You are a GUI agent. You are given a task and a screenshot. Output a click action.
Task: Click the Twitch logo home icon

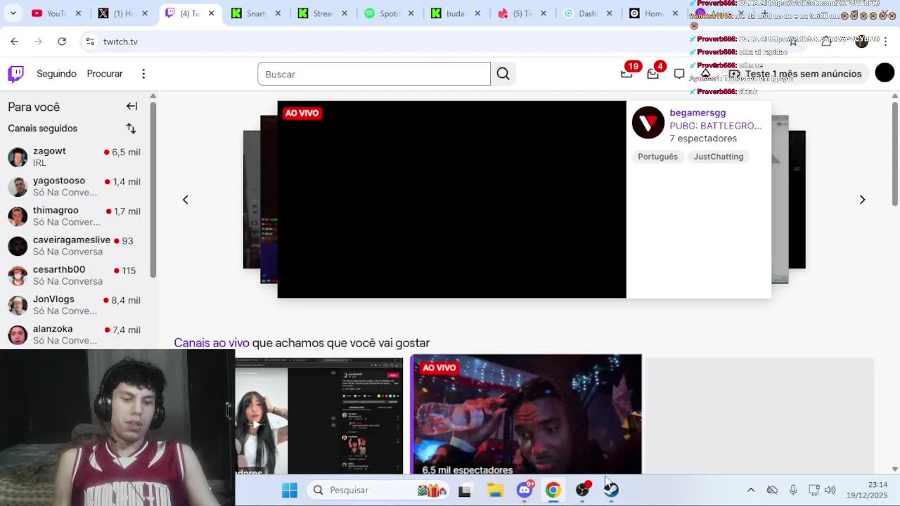15,74
